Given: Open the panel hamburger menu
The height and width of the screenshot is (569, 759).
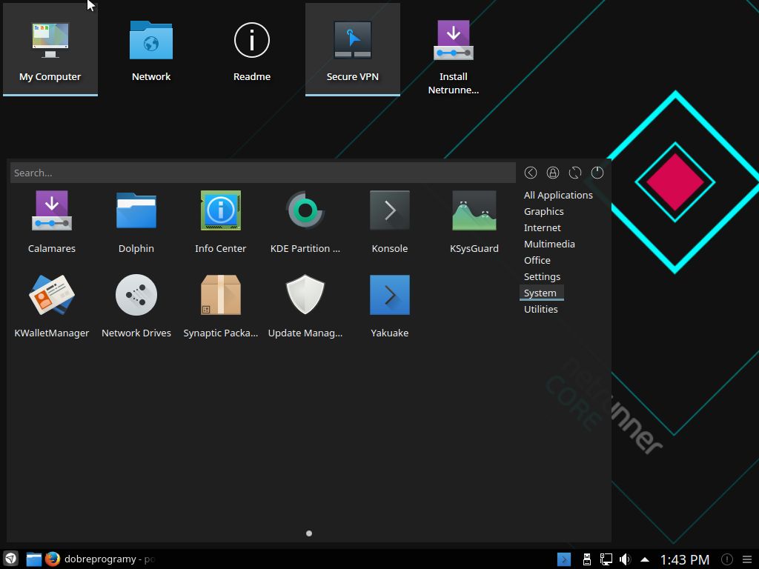Looking at the screenshot, I should 747,559.
